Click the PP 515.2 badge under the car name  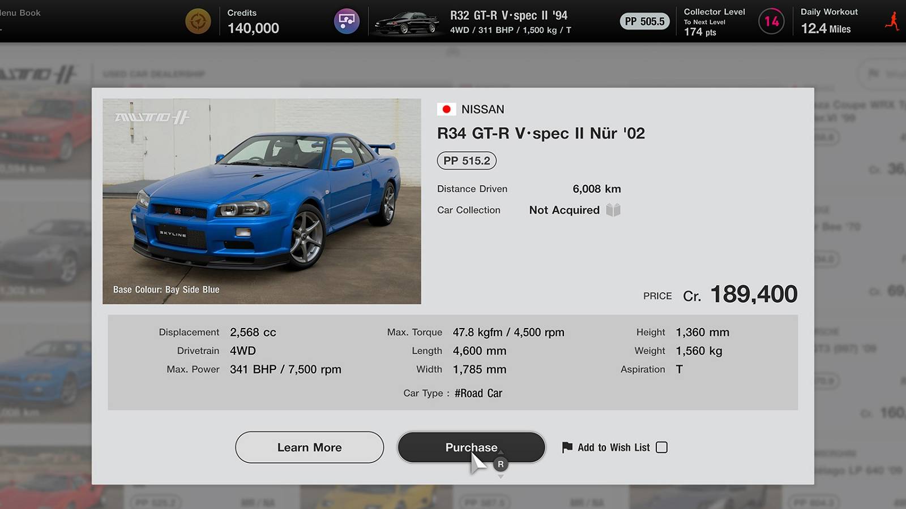tap(465, 161)
